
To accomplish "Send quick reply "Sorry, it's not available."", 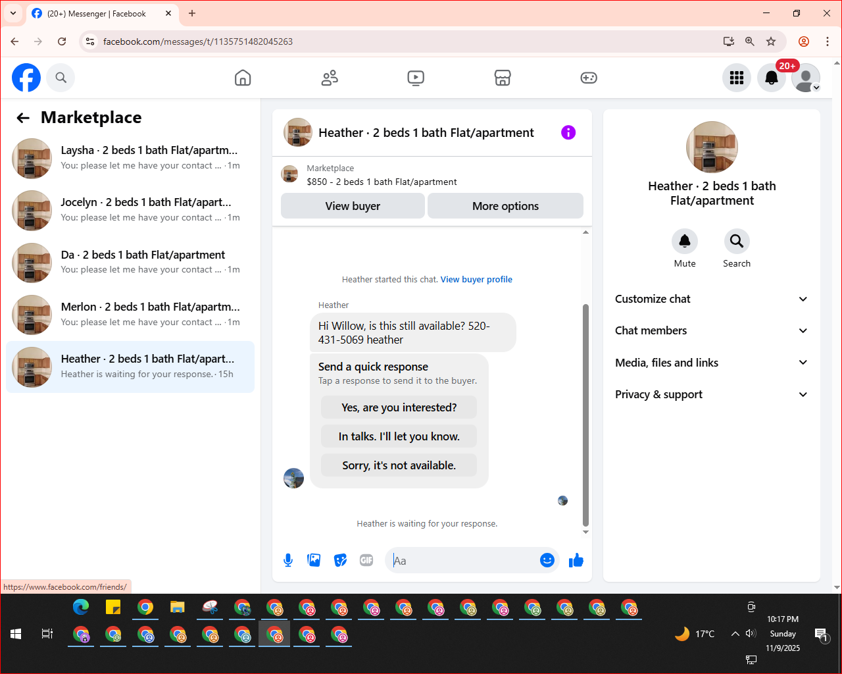I will click(x=399, y=465).
